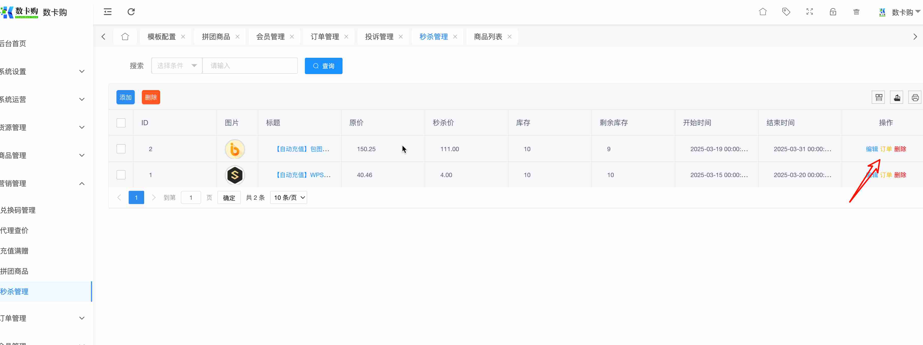
Task: Collapse the sidebar with the menu-fold icon
Action: pos(108,12)
